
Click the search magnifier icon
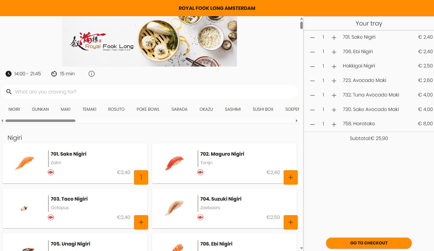point(9,92)
